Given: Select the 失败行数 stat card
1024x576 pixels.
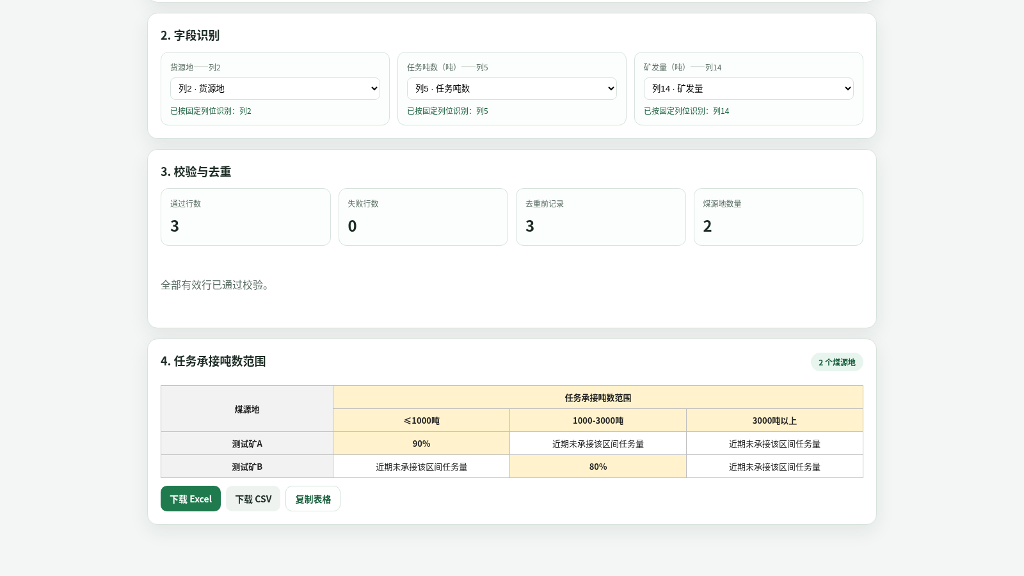Looking at the screenshot, I should click(423, 217).
